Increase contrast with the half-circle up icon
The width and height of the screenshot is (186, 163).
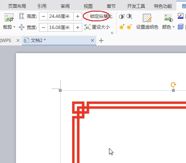122,16
